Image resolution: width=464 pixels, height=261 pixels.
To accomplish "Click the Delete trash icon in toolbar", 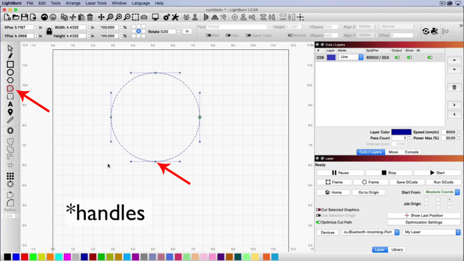I will pos(90,16).
